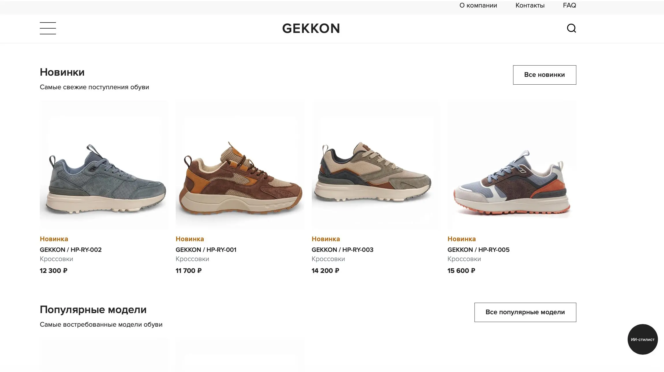The image size is (664, 372).
Task: Open product GEKKON / HP-RY-001
Action: point(206,250)
